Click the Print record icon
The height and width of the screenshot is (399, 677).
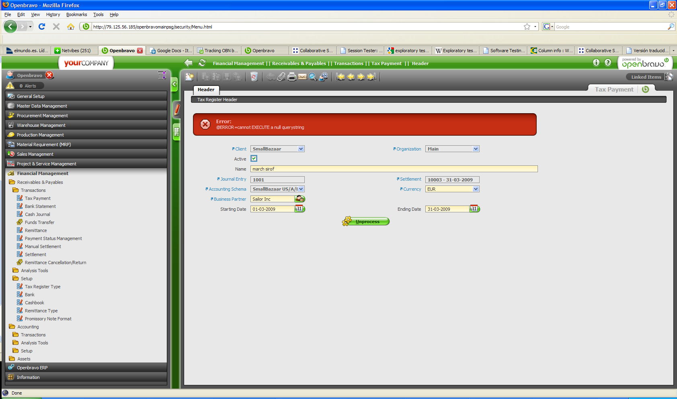(x=292, y=77)
